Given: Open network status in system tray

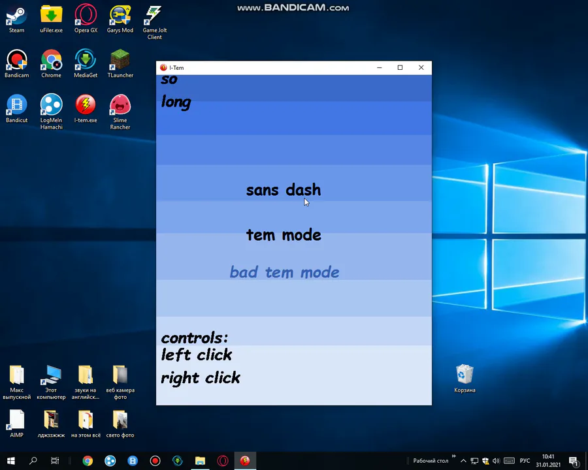Looking at the screenshot, I should [474, 461].
